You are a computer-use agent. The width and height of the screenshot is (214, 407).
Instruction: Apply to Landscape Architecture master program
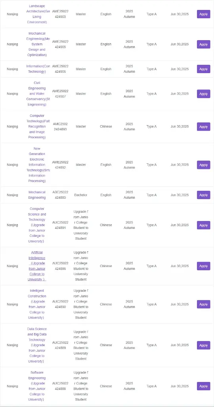[203, 14]
